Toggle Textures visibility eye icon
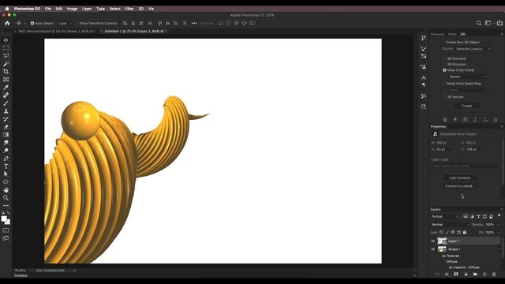 coord(443,256)
